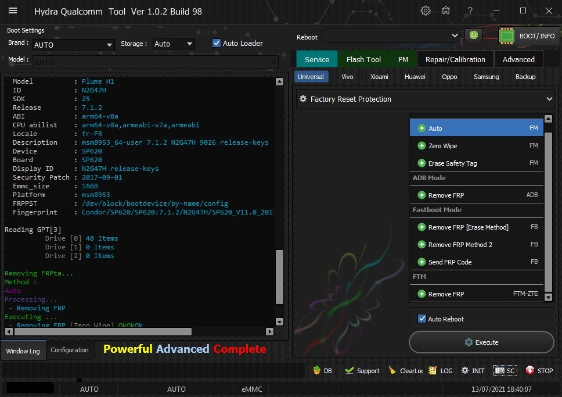Click the eMMC status bar entry
This screenshot has width=562, height=397.
tap(252, 389)
